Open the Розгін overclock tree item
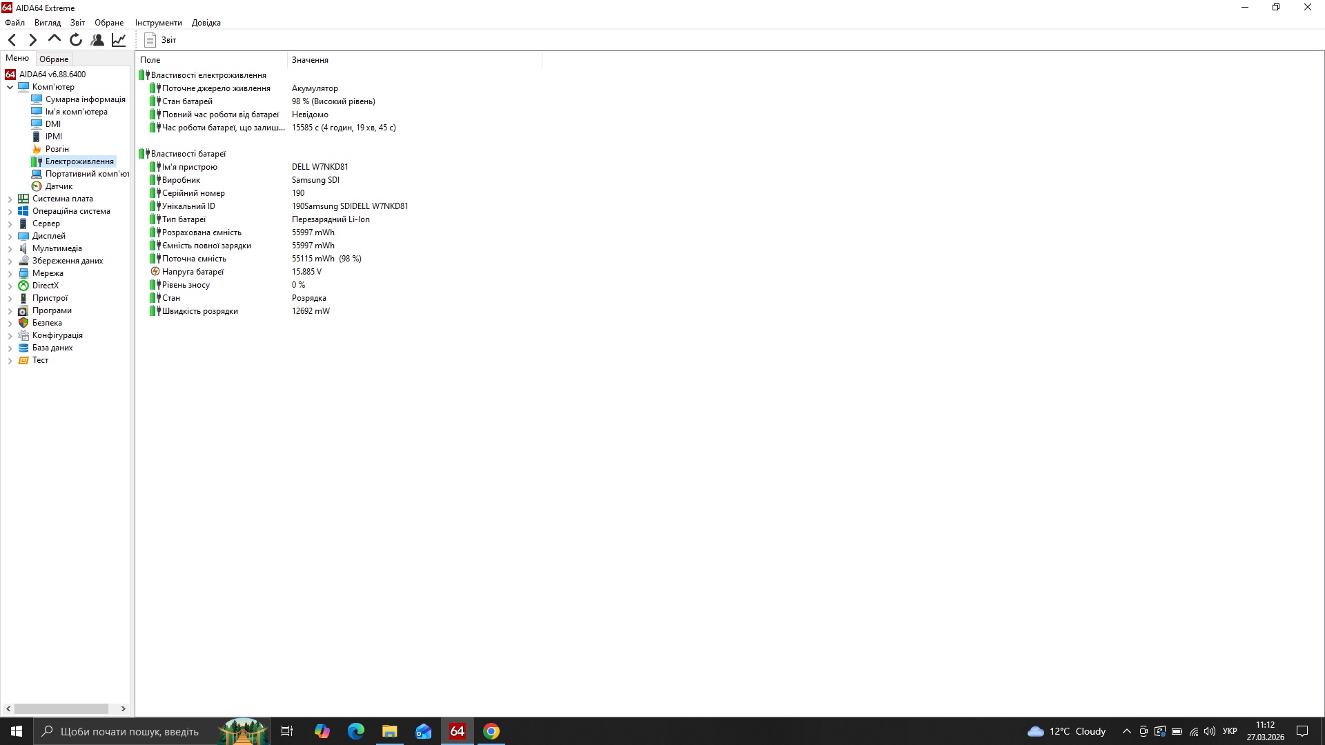The width and height of the screenshot is (1325, 745). [x=57, y=149]
